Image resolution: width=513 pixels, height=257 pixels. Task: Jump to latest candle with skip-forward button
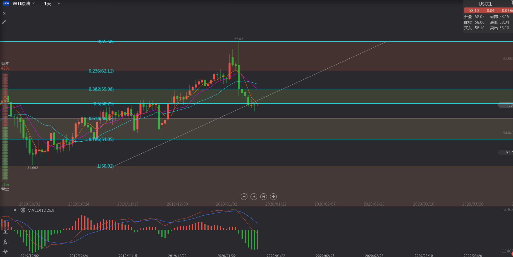pyautogui.click(x=264, y=197)
